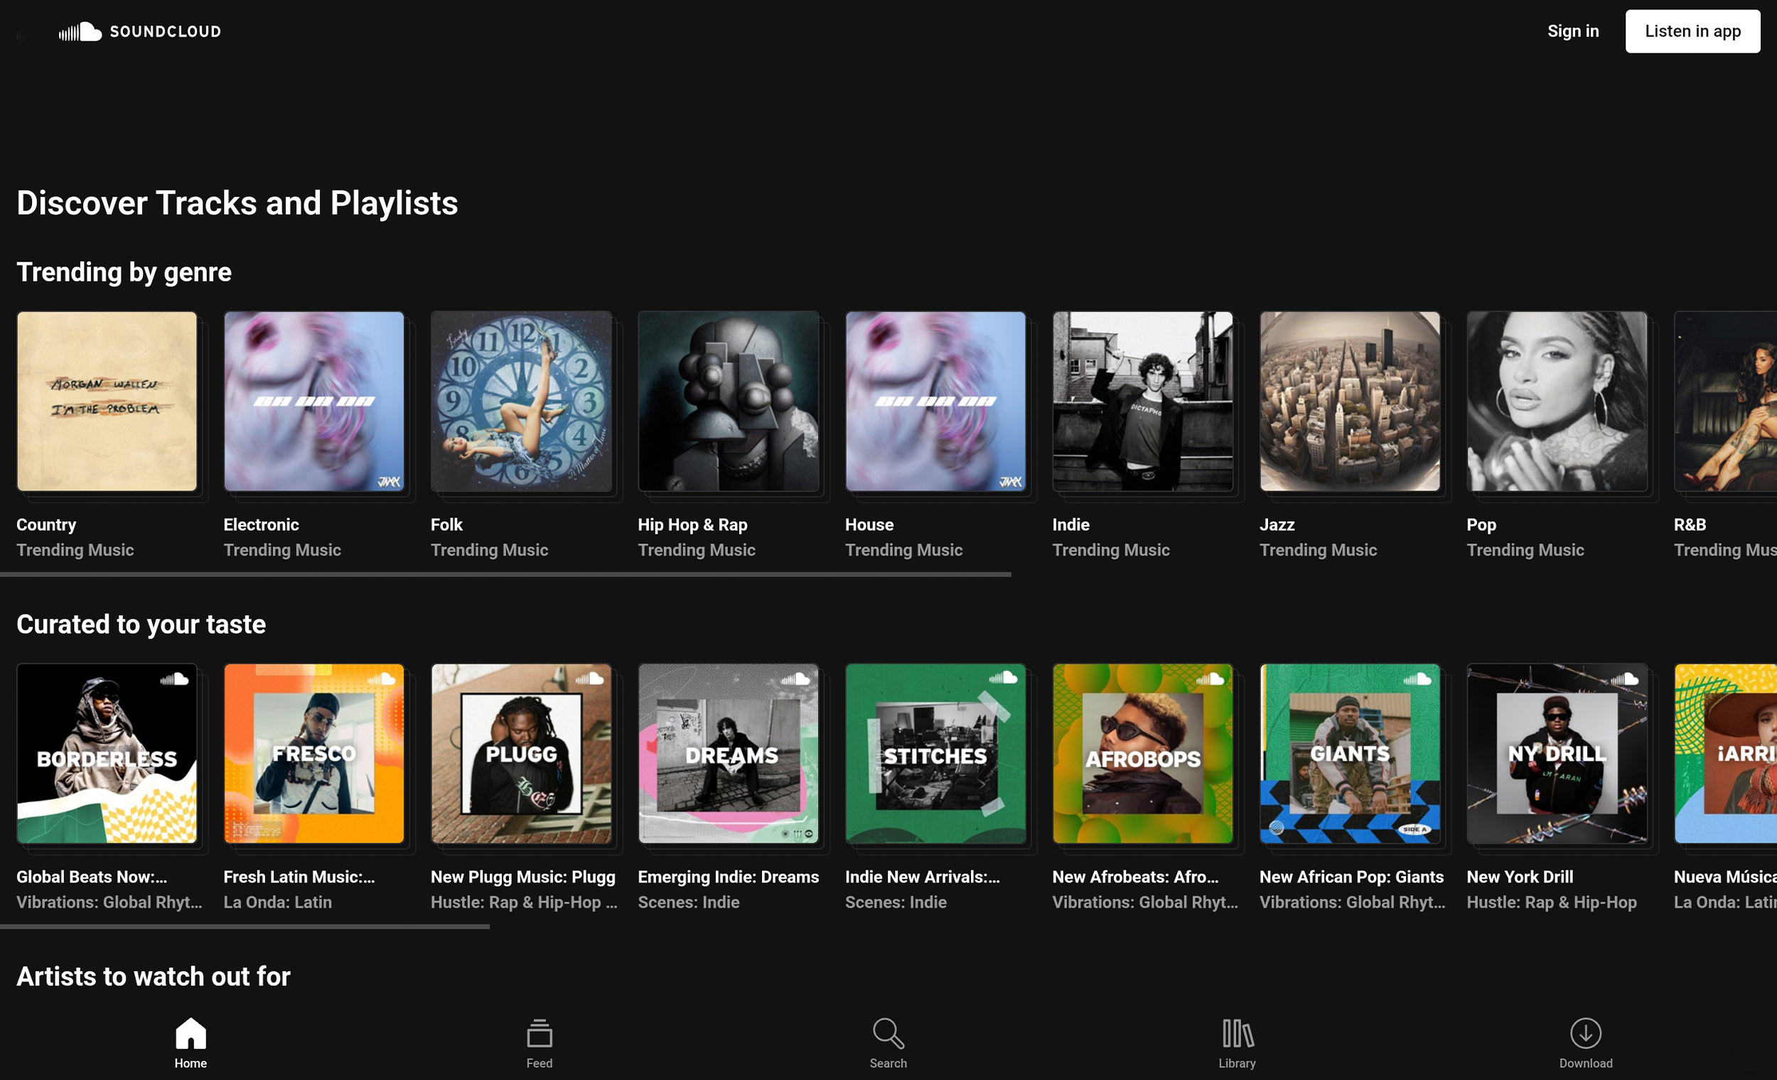
Task: Open the Pop trending music cover
Action: tap(1557, 401)
